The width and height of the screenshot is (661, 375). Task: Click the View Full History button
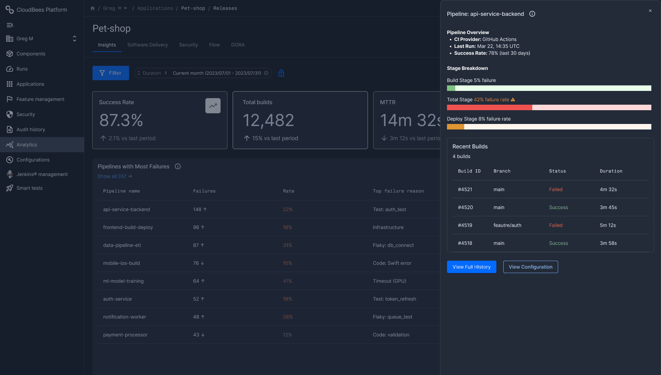pos(472,267)
